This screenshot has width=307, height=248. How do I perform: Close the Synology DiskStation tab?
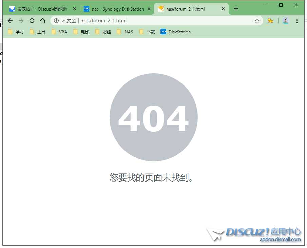click(x=149, y=9)
